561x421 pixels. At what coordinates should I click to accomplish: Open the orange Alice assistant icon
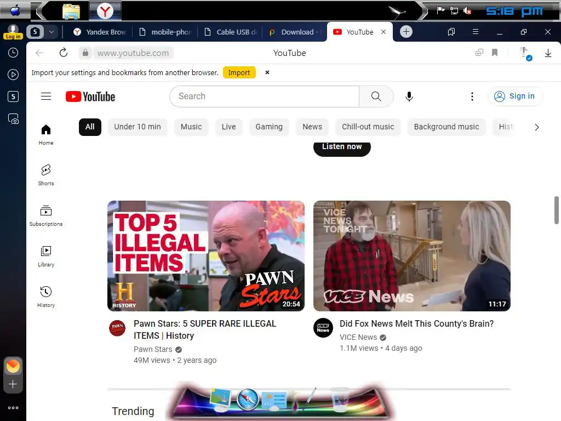[13, 366]
